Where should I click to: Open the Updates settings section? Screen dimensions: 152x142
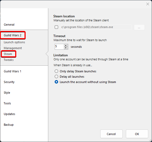(9, 114)
